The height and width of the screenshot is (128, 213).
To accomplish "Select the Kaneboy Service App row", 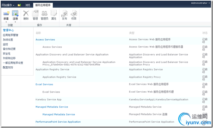I will tap(123, 100).
